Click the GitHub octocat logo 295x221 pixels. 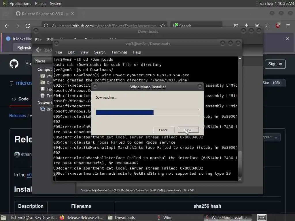pos(14,64)
